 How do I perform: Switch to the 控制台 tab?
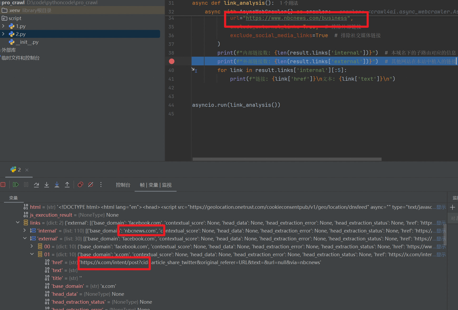tap(123, 185)
